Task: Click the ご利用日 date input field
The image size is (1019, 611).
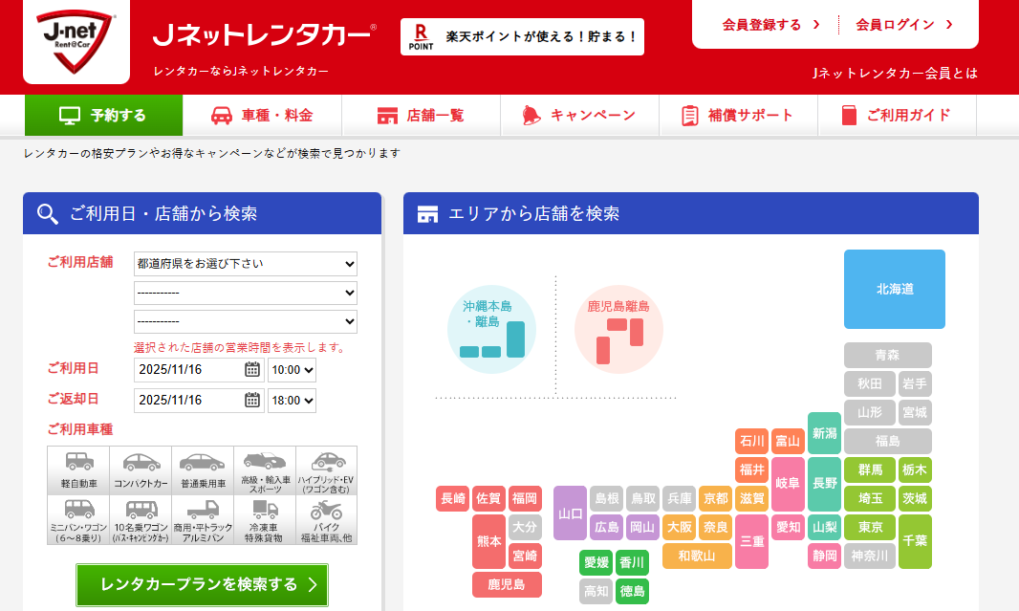Action: click(187, 370)
